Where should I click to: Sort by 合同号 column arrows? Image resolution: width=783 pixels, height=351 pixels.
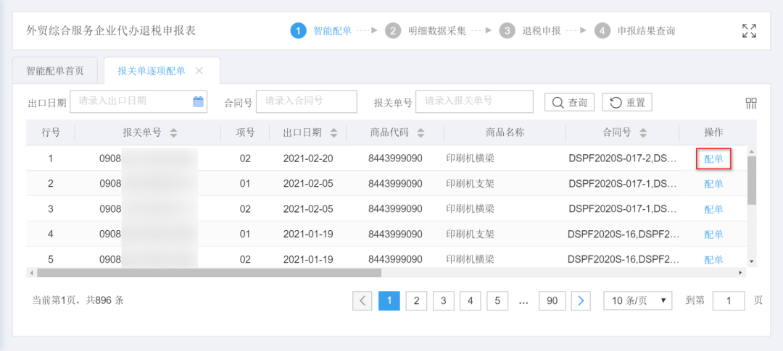[x=642, y=133]
